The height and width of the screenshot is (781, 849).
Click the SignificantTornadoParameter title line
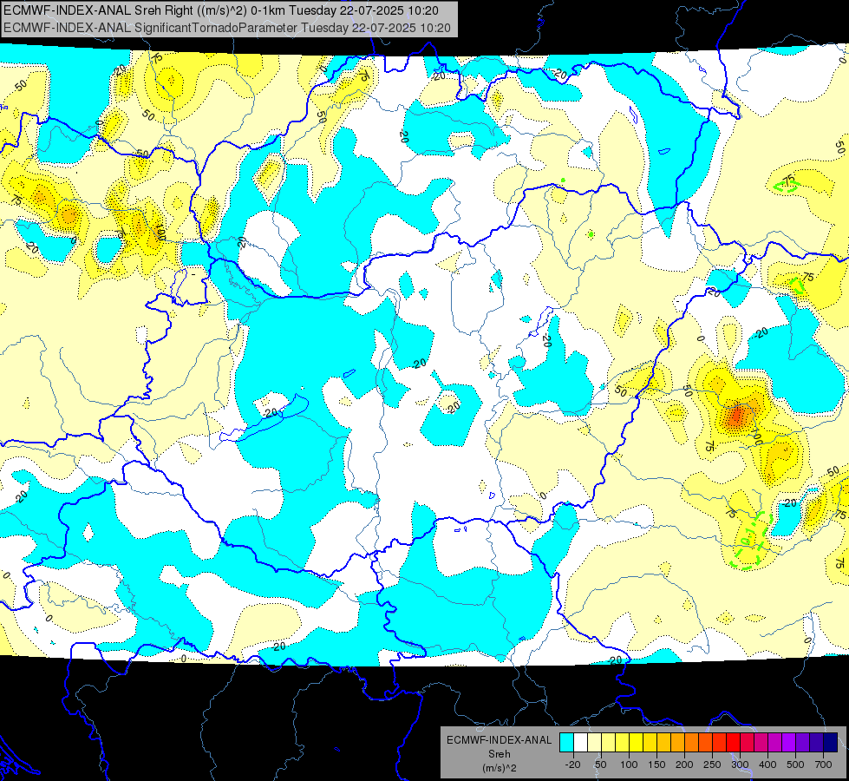(227, 28)
